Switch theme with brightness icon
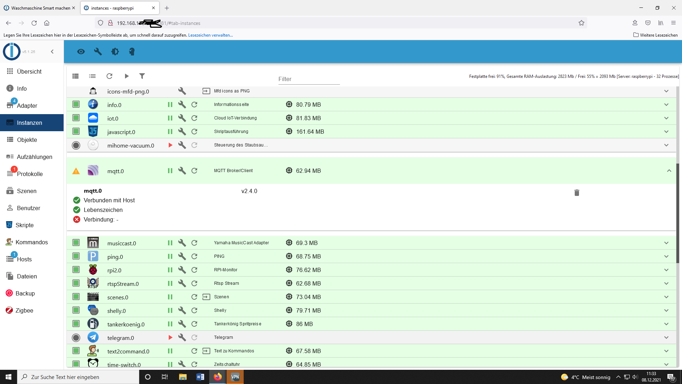 115,52
